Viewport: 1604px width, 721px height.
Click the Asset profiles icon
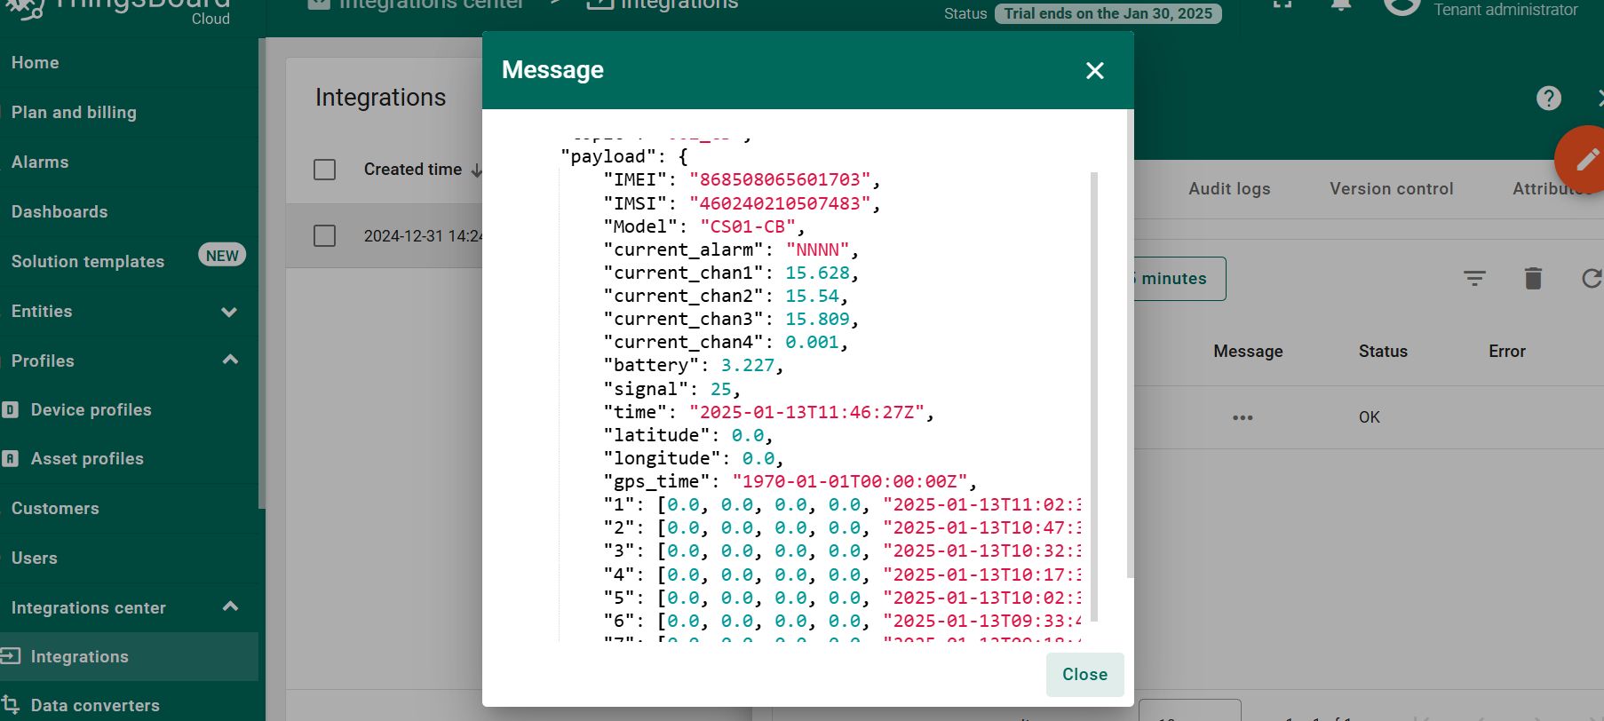click(x=10, y=459)
